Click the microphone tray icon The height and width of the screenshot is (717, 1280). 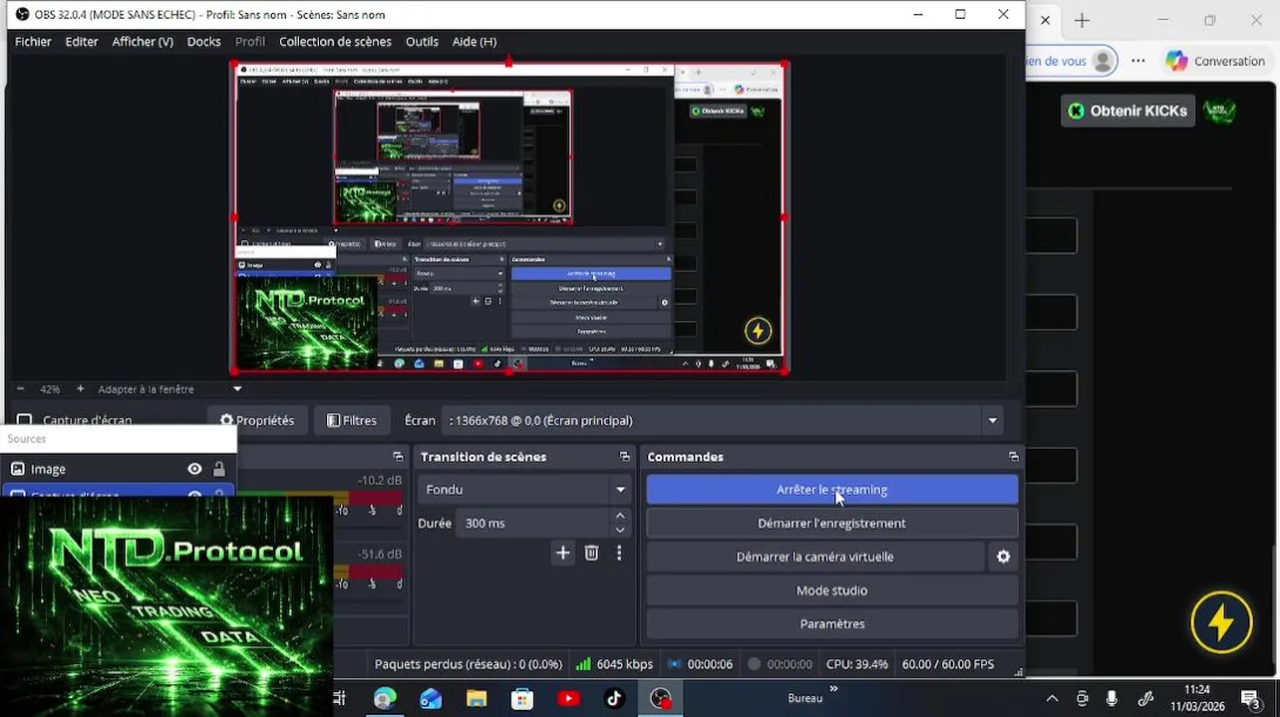(1112, 698)
